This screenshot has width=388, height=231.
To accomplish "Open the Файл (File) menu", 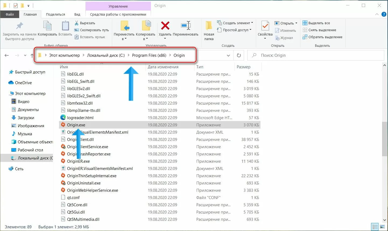I will tap(10, 15).
